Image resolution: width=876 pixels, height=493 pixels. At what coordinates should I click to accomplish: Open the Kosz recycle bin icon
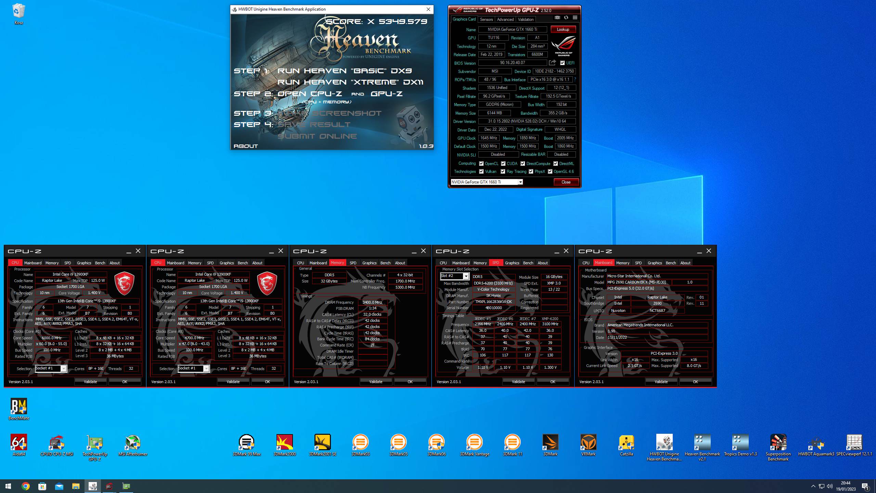click(x=18, y=14)
